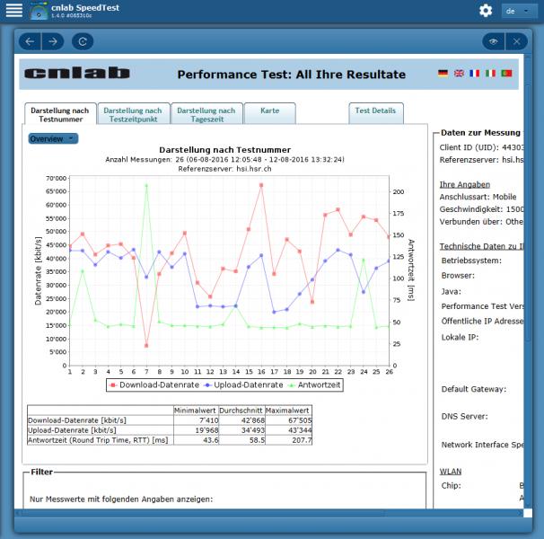Screen dimensions: 544x539
Task: Open the 'de' language dropdown
Action: pyautogui.click(x=519, y=11)
